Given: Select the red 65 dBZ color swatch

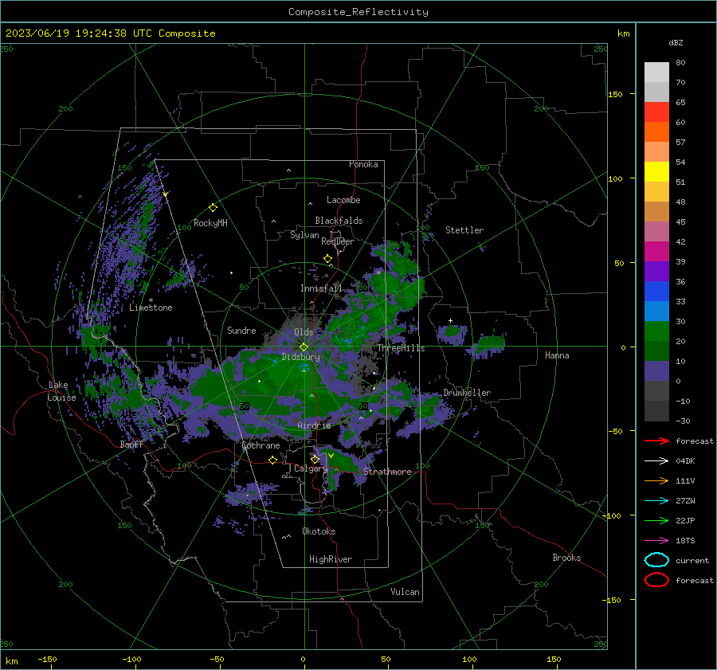Looking at the screenshot, I should (x=656, y=112).
